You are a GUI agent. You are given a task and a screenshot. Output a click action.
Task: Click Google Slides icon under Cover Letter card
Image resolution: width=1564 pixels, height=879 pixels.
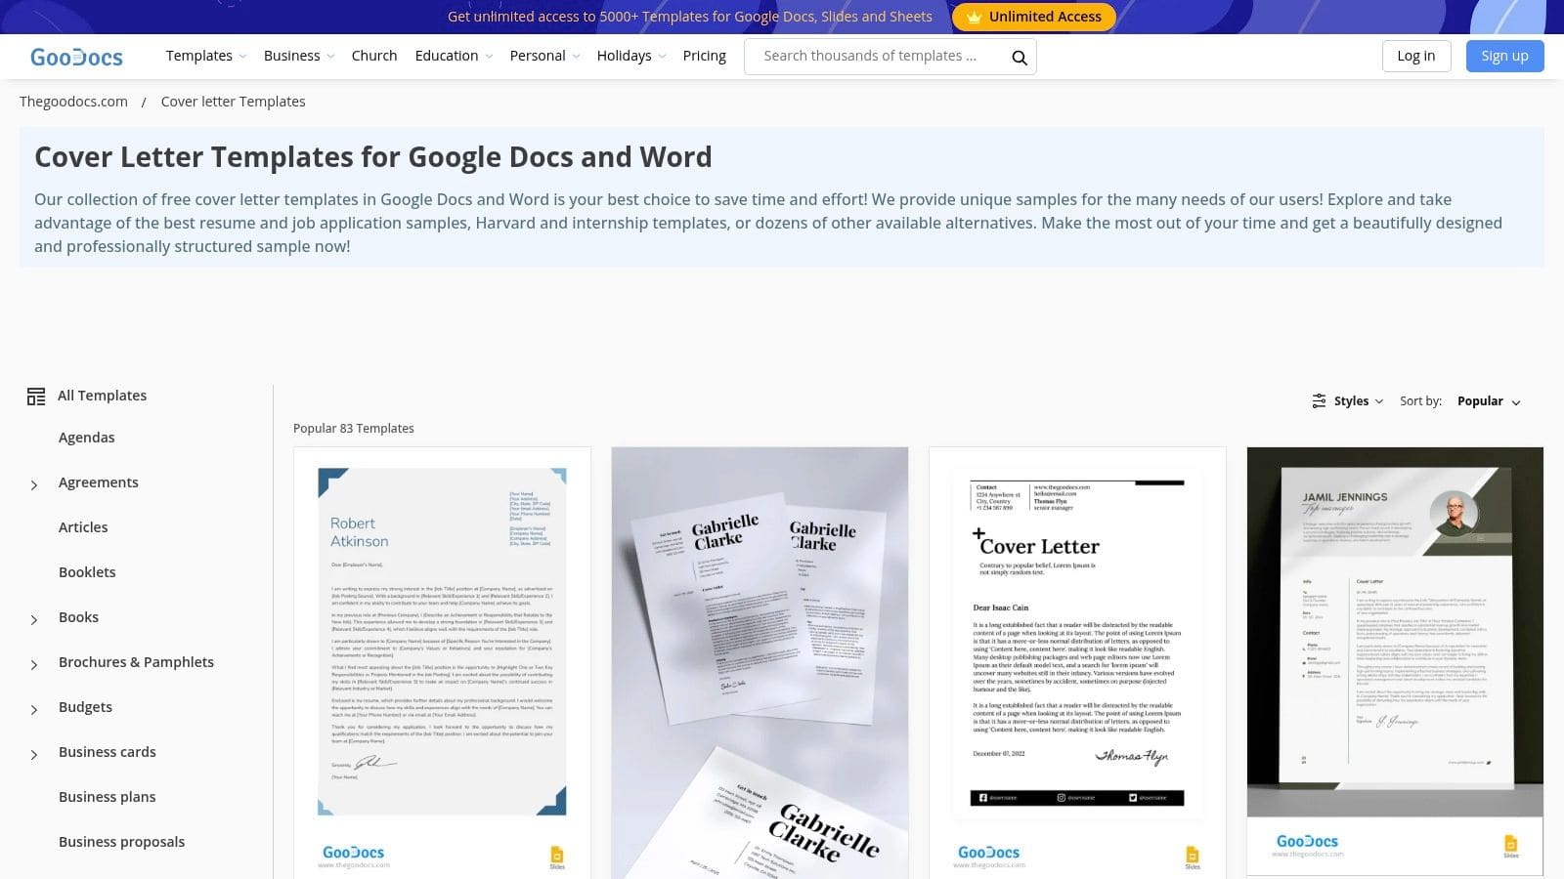tap(1192, 857)
